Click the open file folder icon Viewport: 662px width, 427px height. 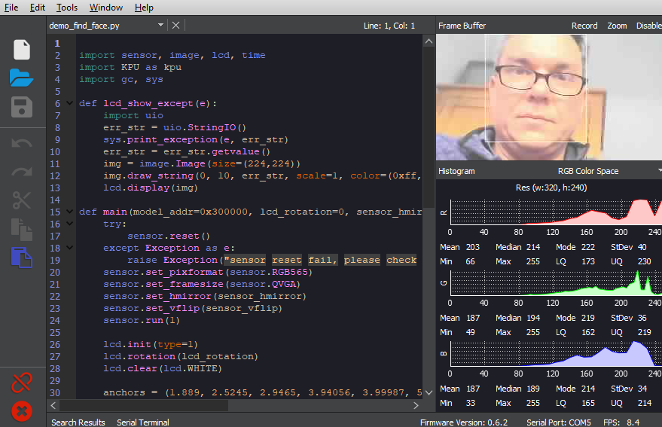click(x=22, y=78)
